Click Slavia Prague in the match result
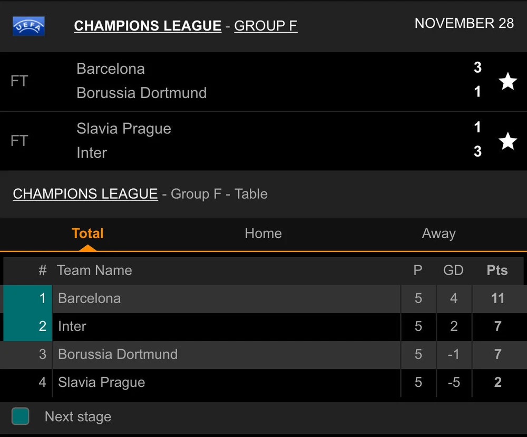The width and height of the screenshot is (527, 437). click(124, 129)
